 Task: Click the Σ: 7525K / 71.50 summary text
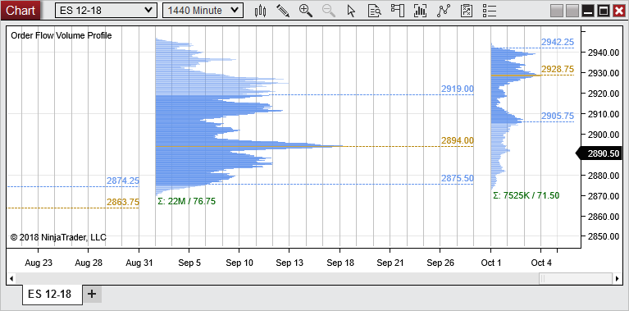(x=526, y=195)
